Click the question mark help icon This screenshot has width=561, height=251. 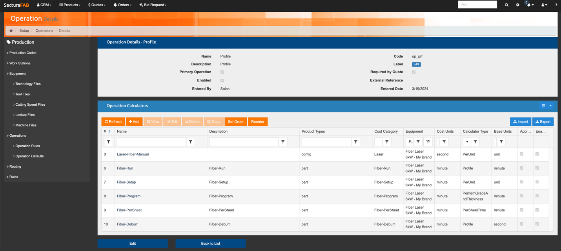click(556, 5)
